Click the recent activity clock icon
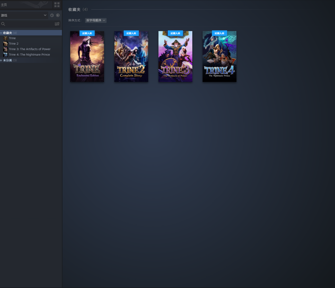This screenshot has width=335, height=288. [x=52, y=15]
